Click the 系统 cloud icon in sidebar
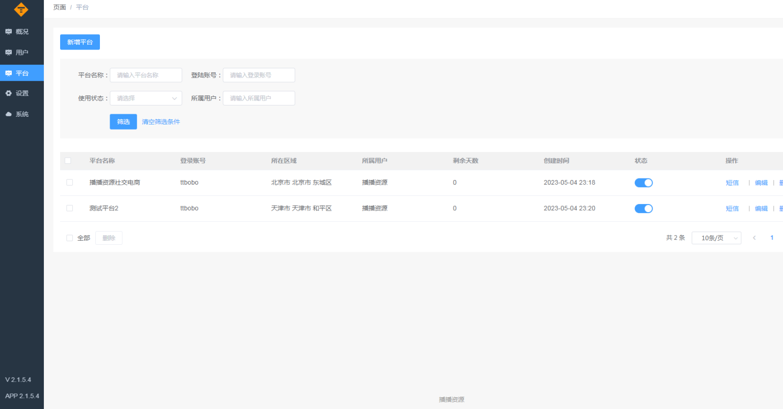Image resolution: width=783 pixels, height=409 pixels. point(21,114)
